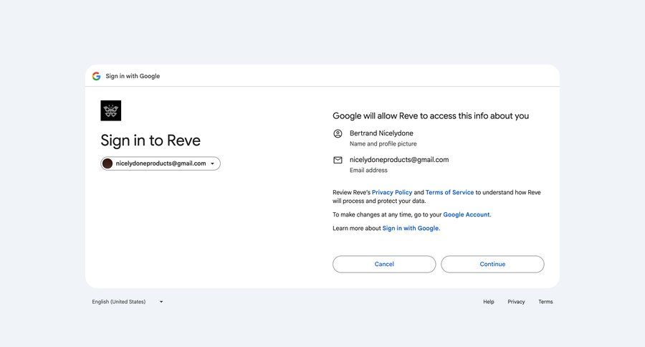This screenshot has height=347, width=645.
Task: Click the account avatar in the email chip
Action: pos(107,163)
